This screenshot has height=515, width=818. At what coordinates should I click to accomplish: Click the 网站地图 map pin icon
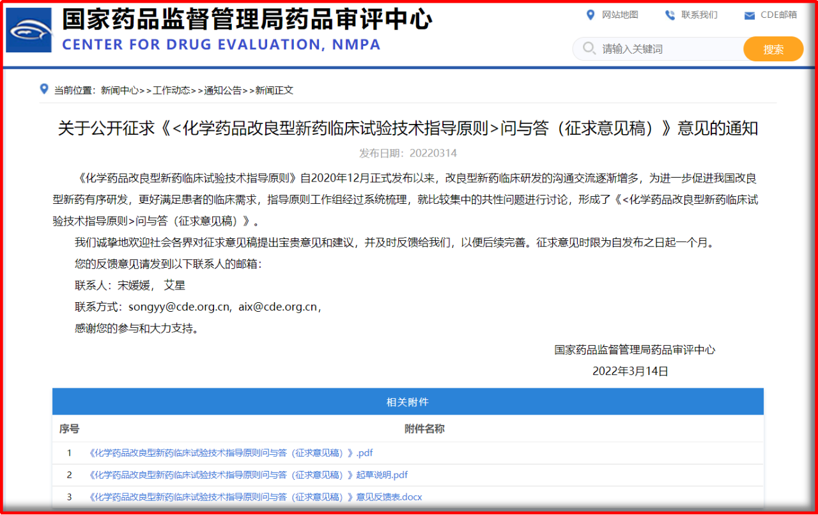click(x=590, y=15)
